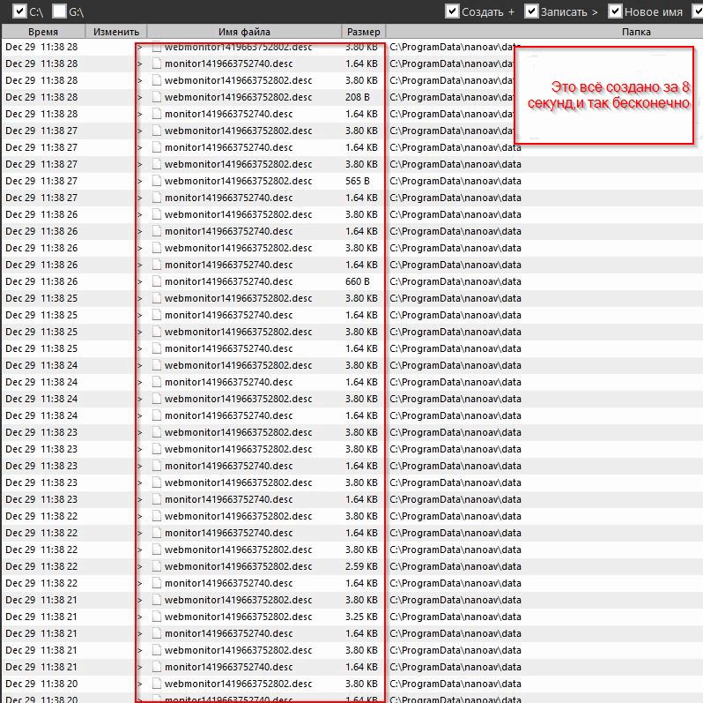Viewport: 703px width, 703px height.
Task: Click the file icon in the topmost row
Action: 157,47
